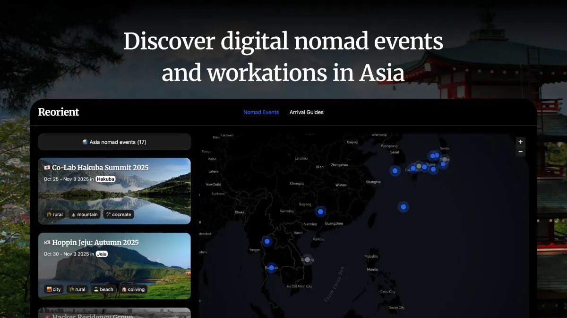Open the Arrival Guides tab

click(x=307, y=112)
